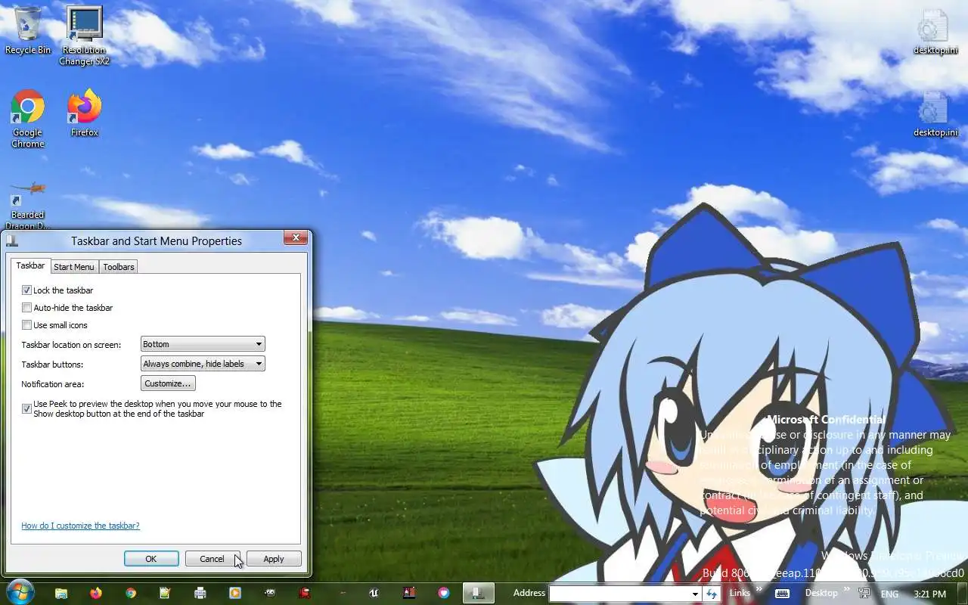The height and width of the screenshot is (605, 968).
Task: Launch Chrome from the taskbar
Action: pyautogui.click(x=131, y=593)
